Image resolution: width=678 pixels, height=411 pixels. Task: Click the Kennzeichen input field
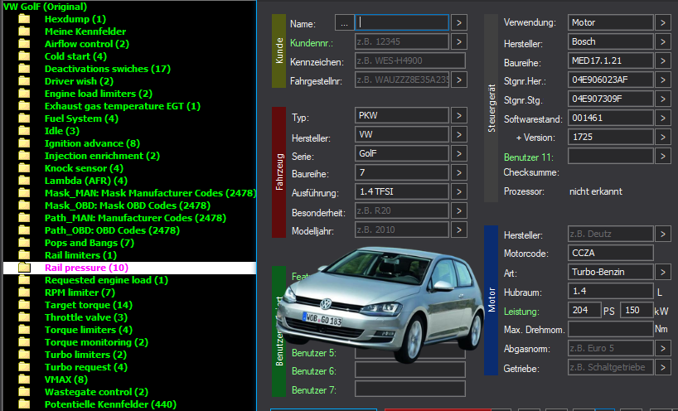tap(410, 60)
